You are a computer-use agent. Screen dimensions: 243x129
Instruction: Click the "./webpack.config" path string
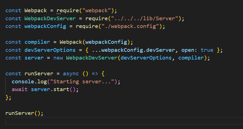coord(130,26)
